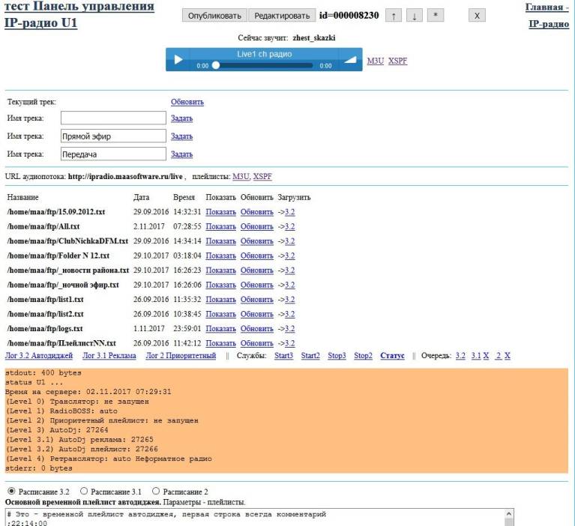Move the audio player seek knob
This screenshot has height=526, width=575.
coord(216,65)
